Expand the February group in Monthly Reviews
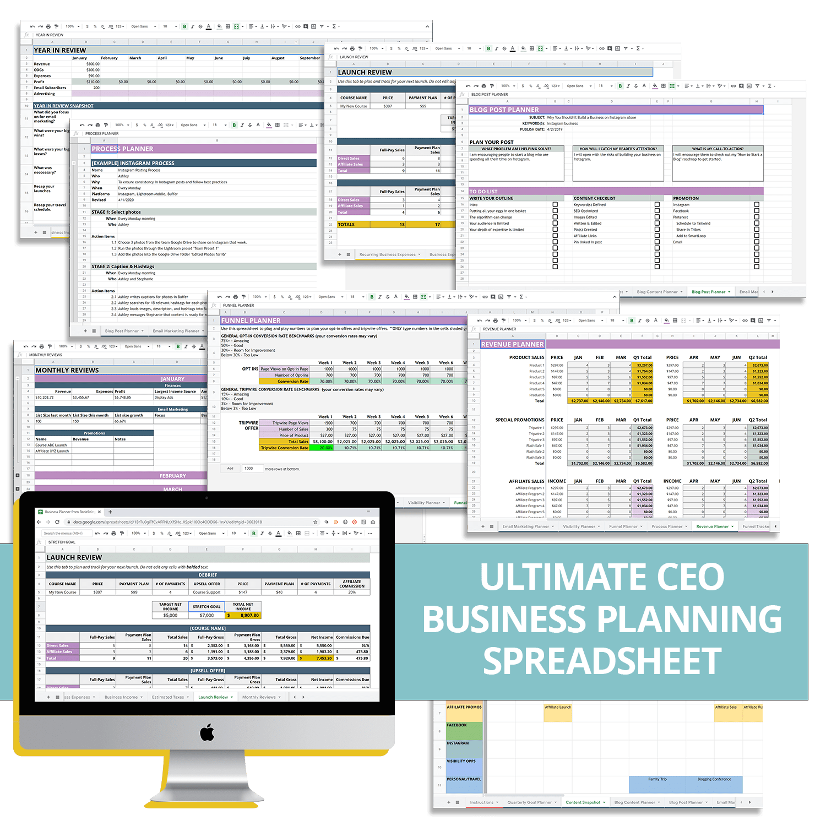Screen dimensions: 826x826 [18, 475]
